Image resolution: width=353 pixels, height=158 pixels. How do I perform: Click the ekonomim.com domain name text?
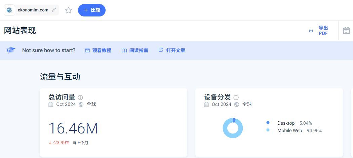click(x=33, y=10)
